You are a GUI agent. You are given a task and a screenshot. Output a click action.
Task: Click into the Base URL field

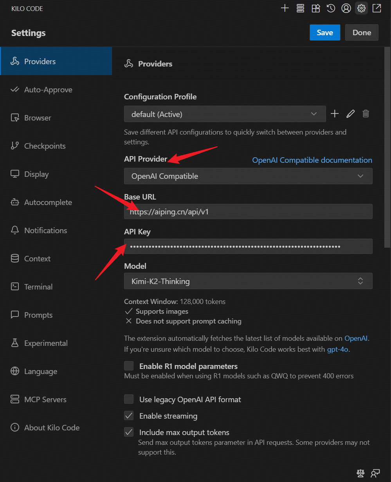[x=248, y=212]
